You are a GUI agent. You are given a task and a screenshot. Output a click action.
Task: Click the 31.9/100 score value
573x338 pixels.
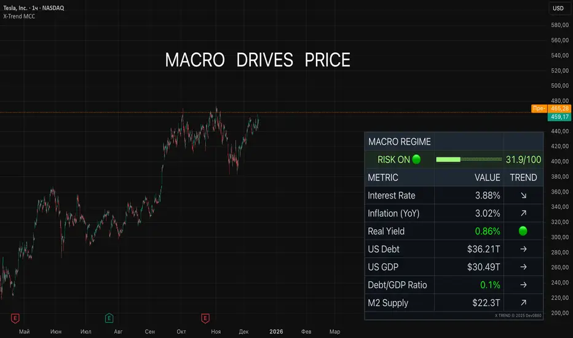point(523,160)
